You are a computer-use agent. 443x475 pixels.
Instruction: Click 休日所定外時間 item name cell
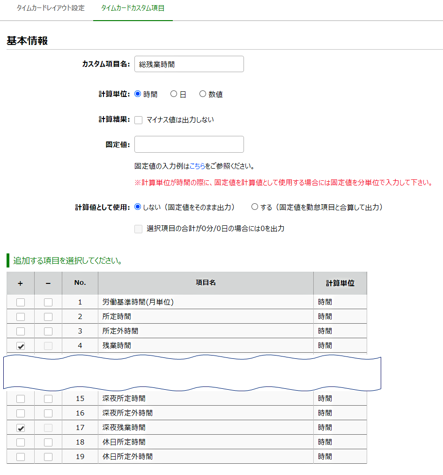point(206,457)
